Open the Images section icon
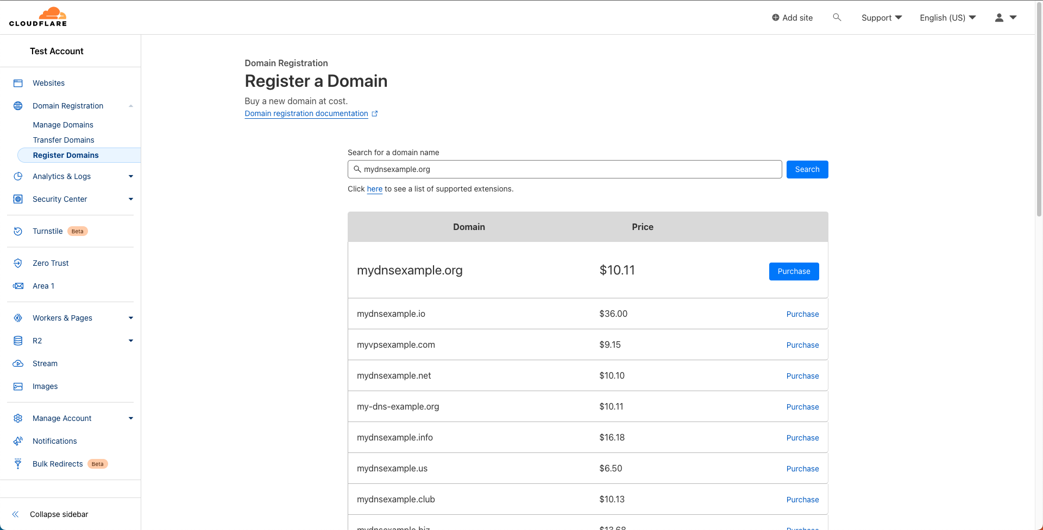 18,386
